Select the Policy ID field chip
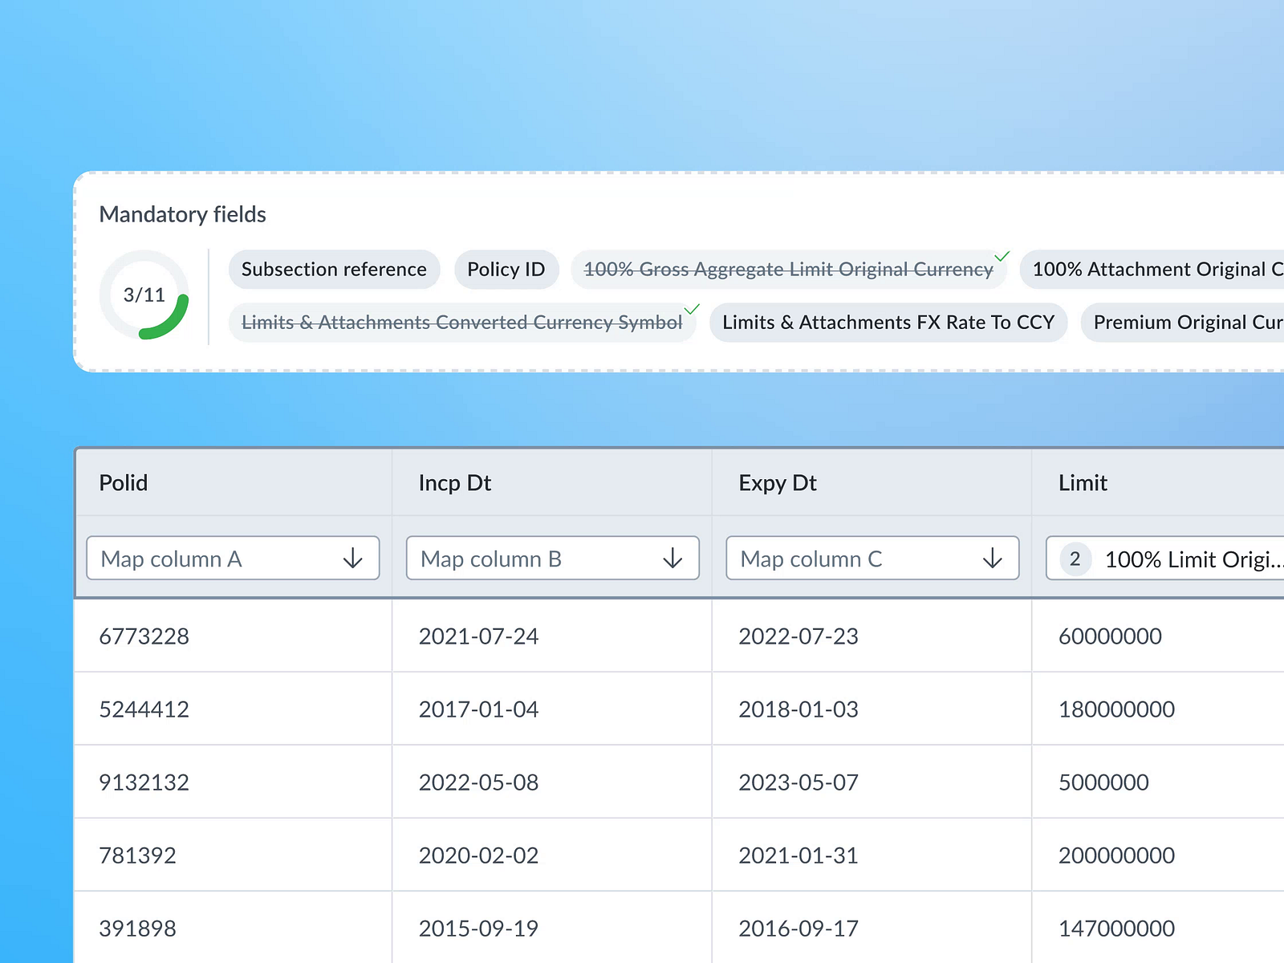 [506, 270]
